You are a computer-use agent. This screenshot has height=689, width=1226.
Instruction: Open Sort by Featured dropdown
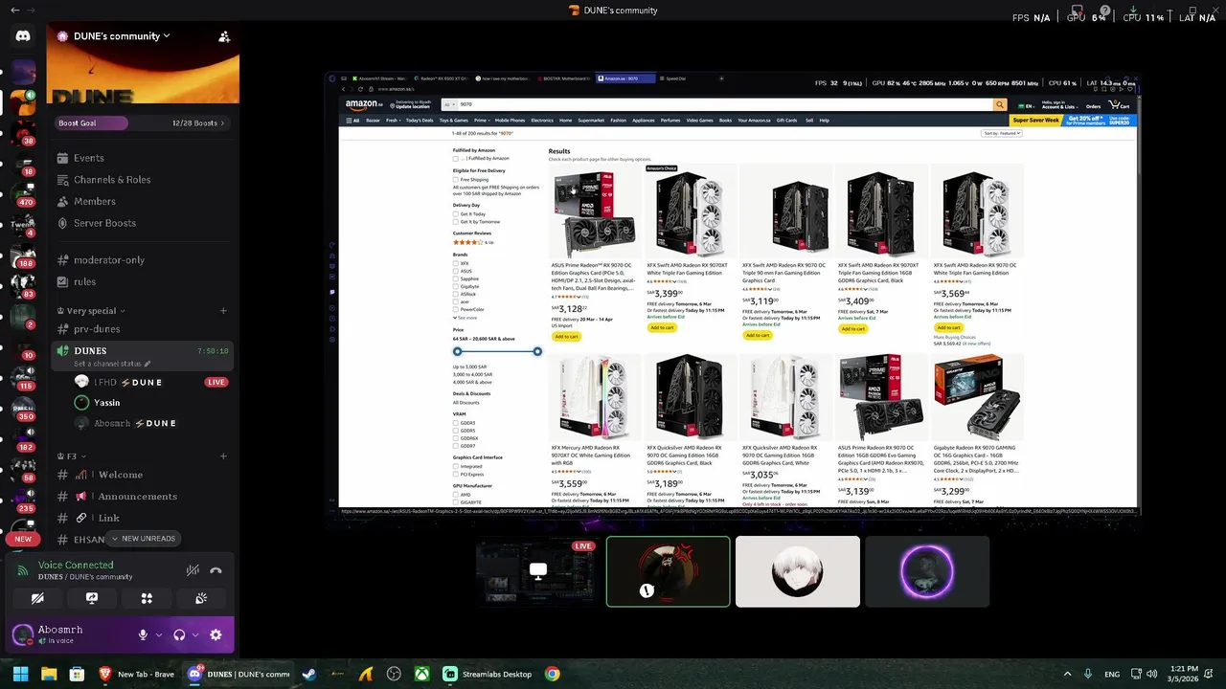[1002, 133]
